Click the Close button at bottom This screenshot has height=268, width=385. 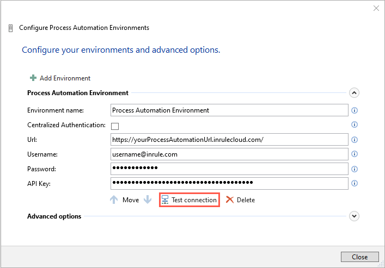(x=359, y=257)
